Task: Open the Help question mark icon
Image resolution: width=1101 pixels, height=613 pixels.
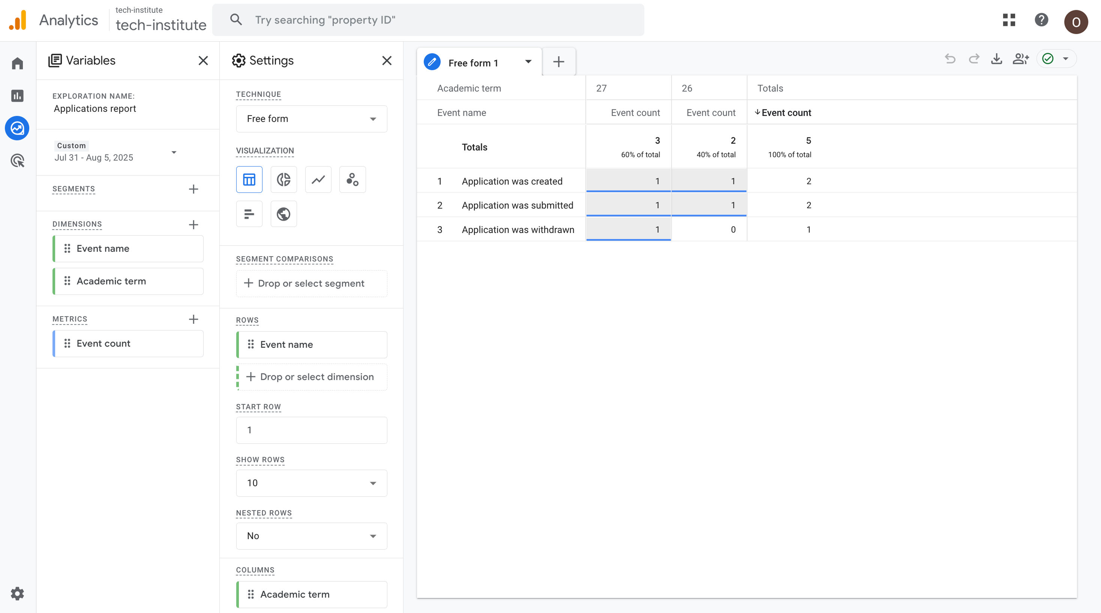Action: pos(1041,20)
